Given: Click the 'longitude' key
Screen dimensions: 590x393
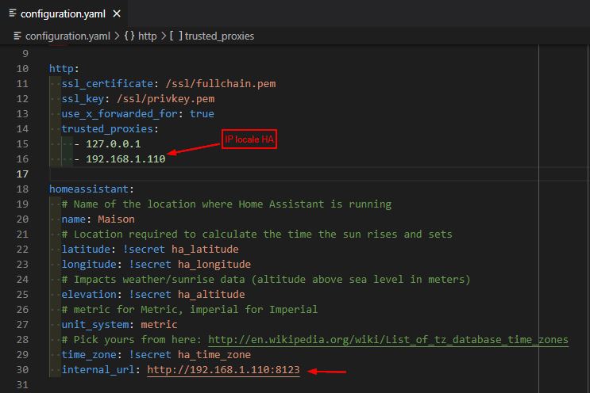Looking at the screenshot, I should (x=89, y=265).
